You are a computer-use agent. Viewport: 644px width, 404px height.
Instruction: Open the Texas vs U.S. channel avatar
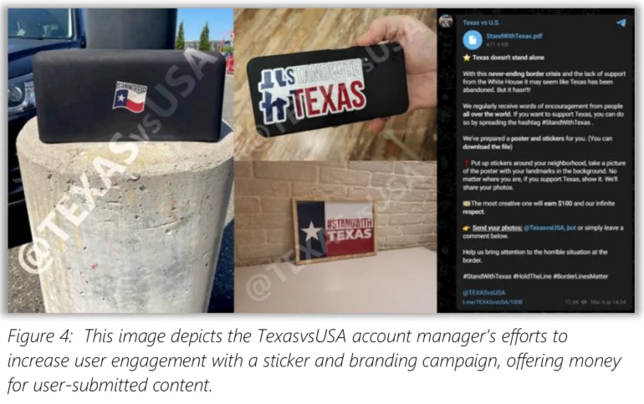(x=446, y=21)
